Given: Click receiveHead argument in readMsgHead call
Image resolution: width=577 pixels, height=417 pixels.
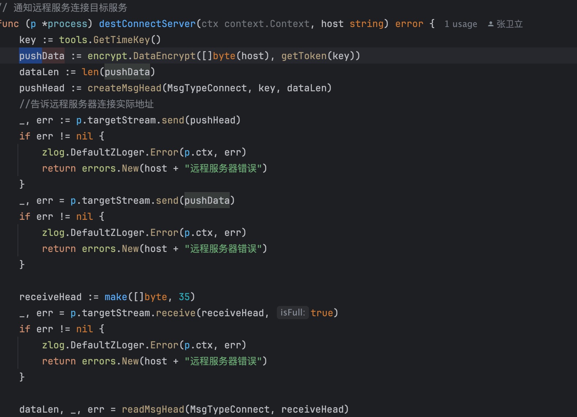Looking at the screenshot, I should (312, 409).
